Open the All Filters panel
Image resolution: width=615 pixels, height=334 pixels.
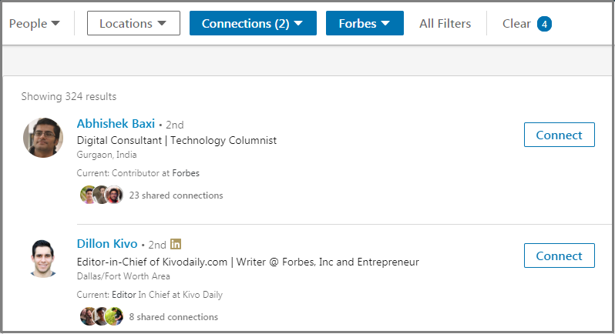[445, 23]
